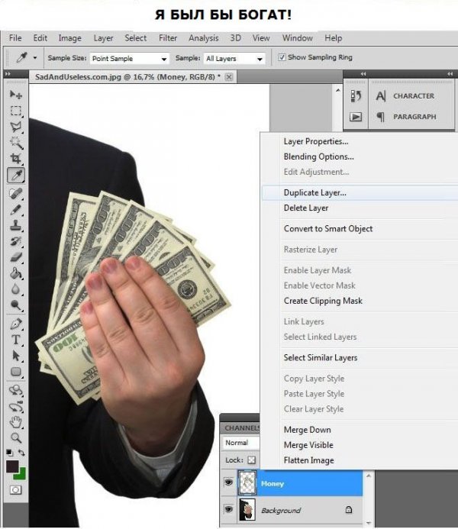Select the 3D Orbit camera tool
This screenshot has height=529, width=458.
(15, 406)
